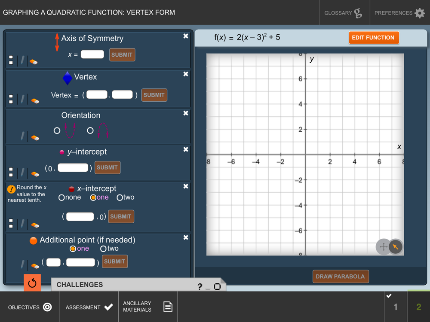Open the Glossary icon

pos(358,13)
